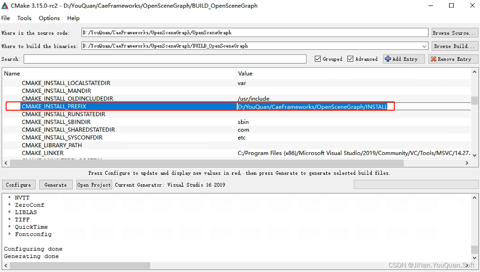
Task: Click the Open Project button
Action: pyautogui.click(x=94, y=185)
